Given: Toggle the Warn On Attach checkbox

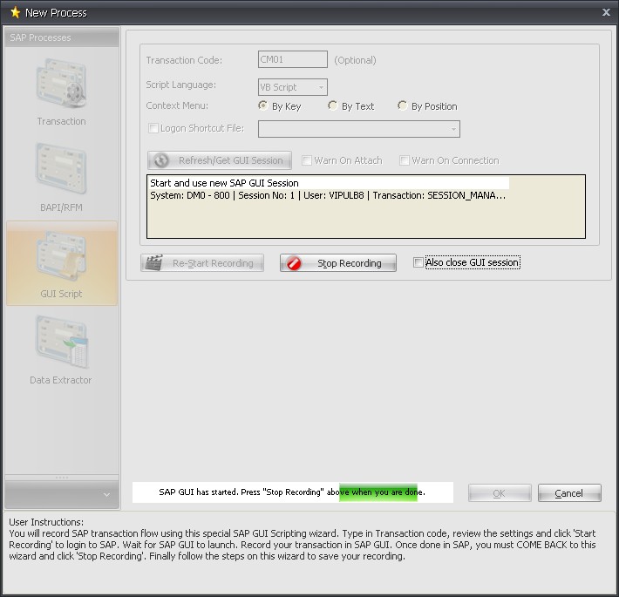Looking at the screenshot, I should coord(307,160).
